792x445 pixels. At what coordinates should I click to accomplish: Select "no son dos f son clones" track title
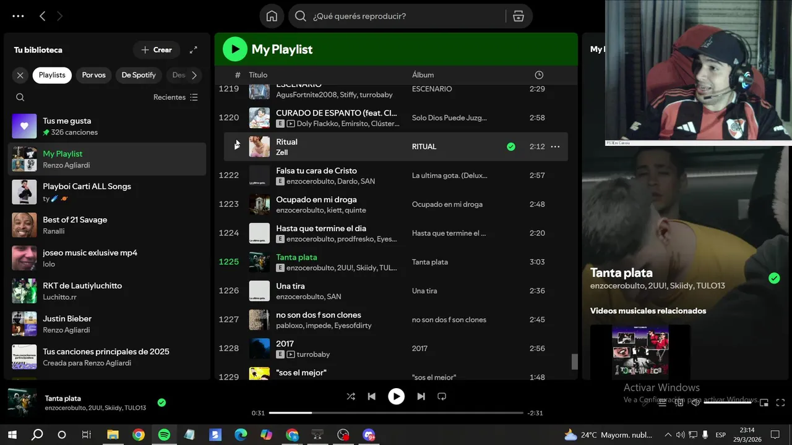319,315
